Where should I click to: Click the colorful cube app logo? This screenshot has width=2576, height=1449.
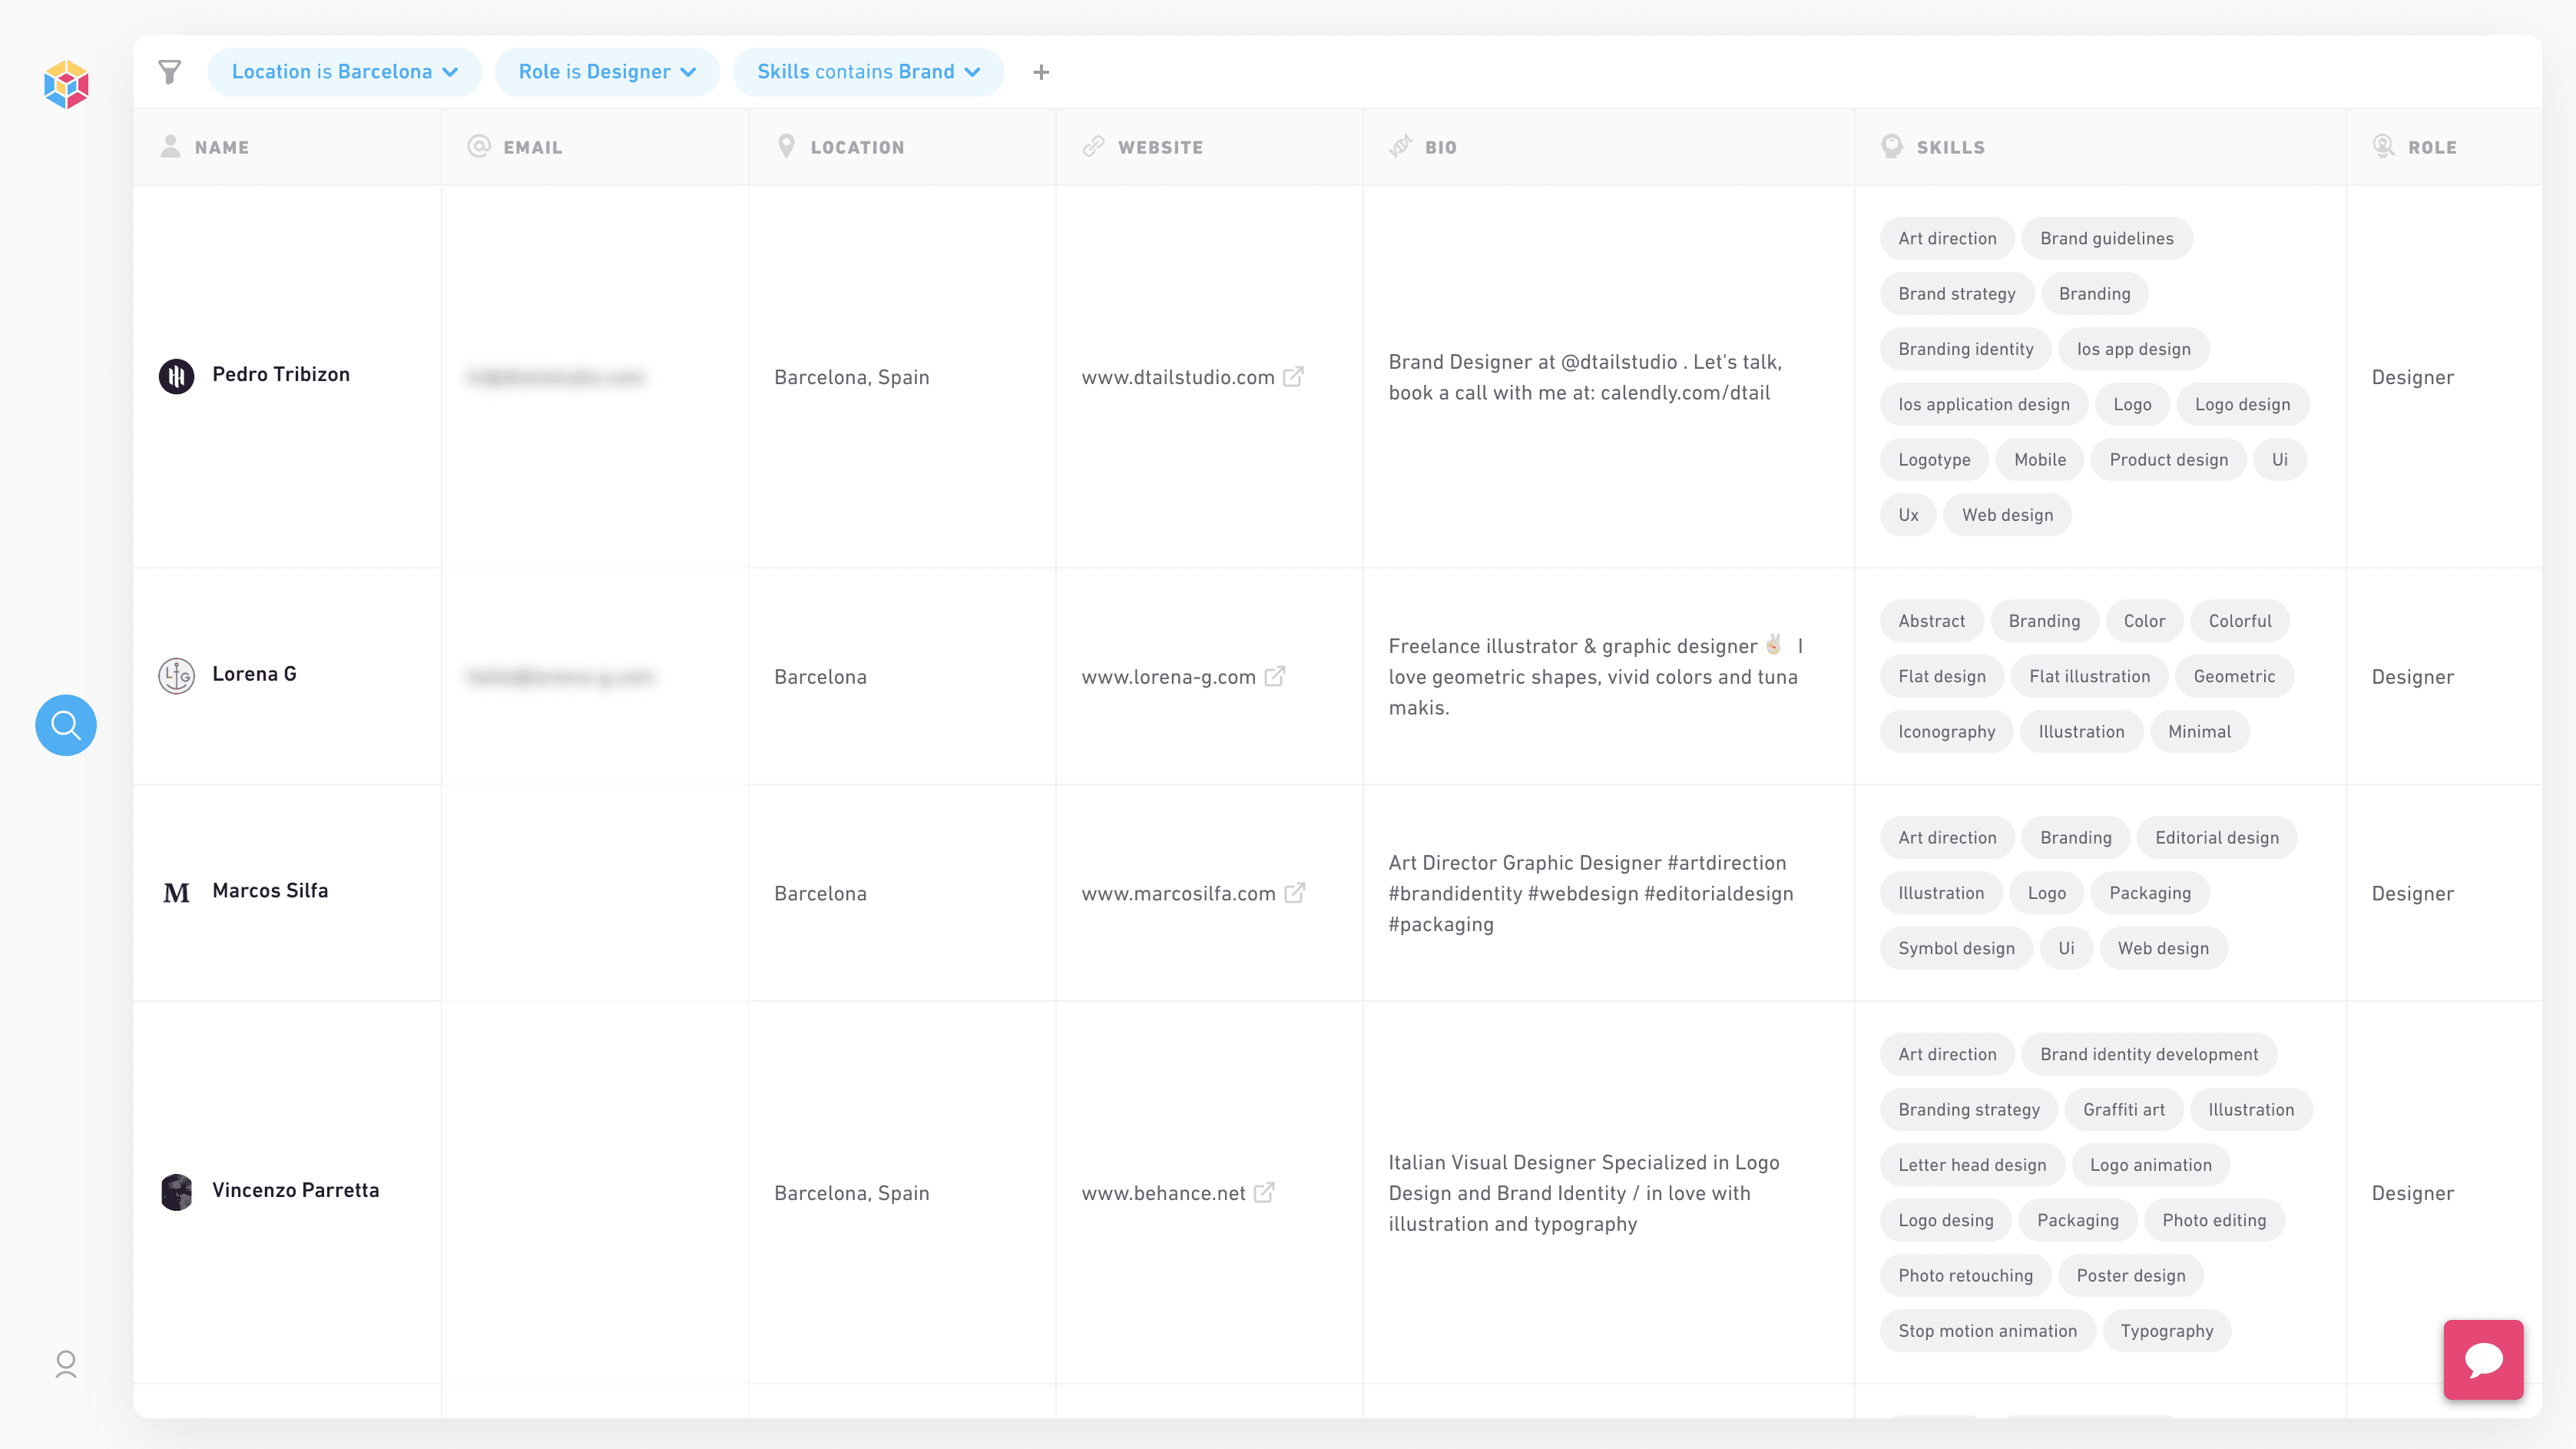(66, 84)
